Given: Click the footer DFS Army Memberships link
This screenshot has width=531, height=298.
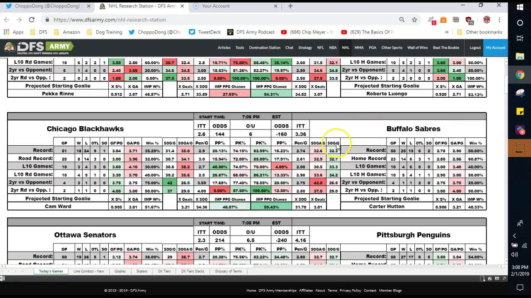Looking at the screenshot, I should [278, 291].
